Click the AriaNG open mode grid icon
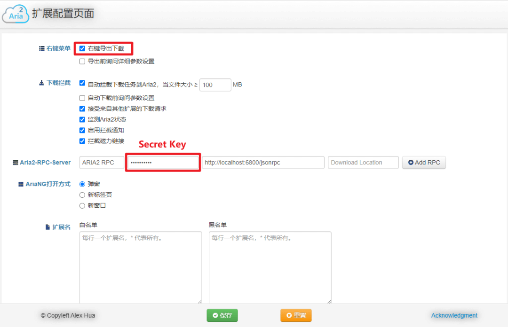Image resolution: width=508 pixels, height=327 pixels. (x=21, y=184)
